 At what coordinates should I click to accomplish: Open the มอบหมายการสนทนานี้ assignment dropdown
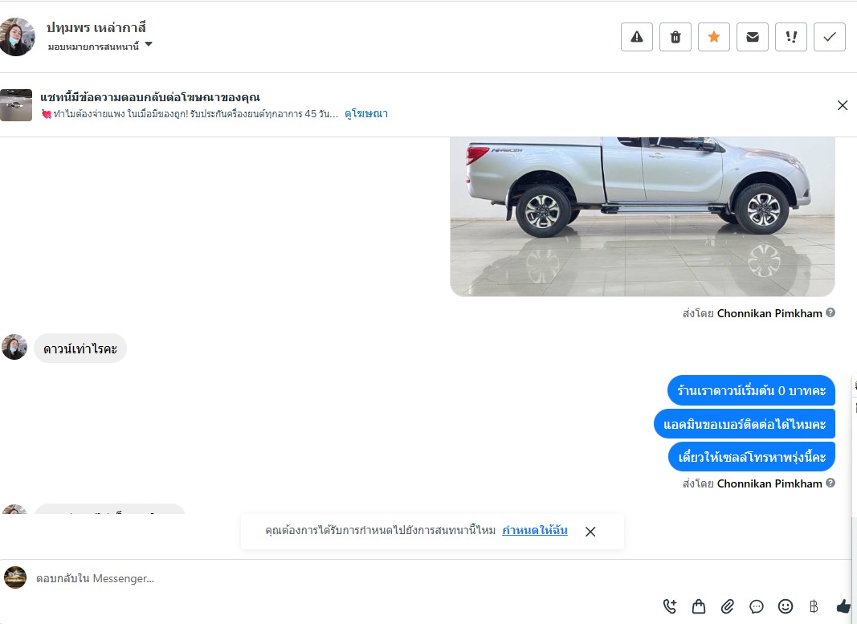[x=100, y=47]
